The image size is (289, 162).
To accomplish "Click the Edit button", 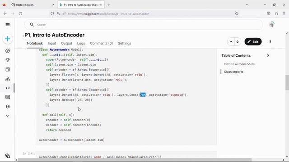I will (x=253, y=42).
